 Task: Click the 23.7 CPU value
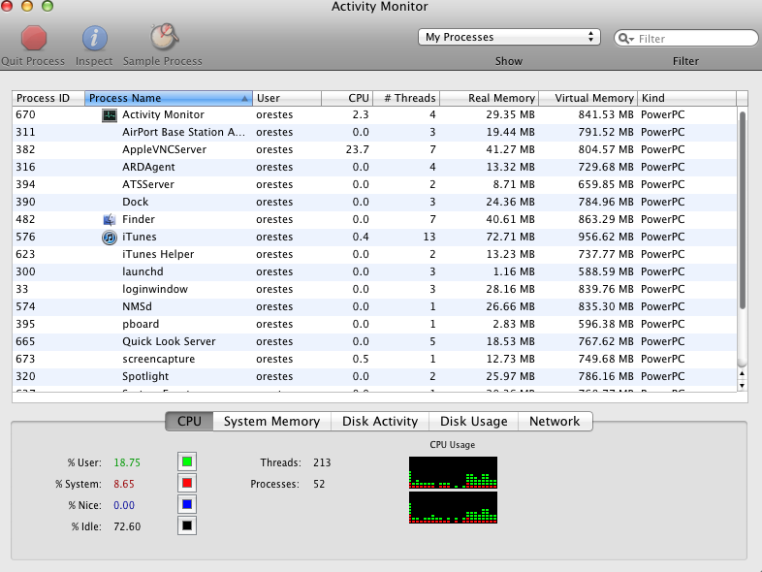[x=357, y=149]
